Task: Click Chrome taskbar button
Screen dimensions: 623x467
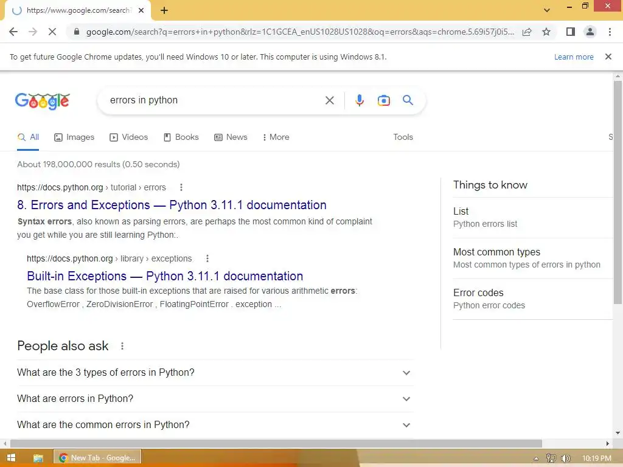Action: (97, 458)
